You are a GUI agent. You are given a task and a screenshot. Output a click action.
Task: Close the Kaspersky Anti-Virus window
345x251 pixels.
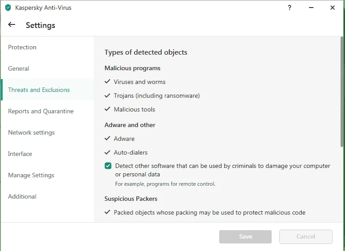[x=333, y=8]
